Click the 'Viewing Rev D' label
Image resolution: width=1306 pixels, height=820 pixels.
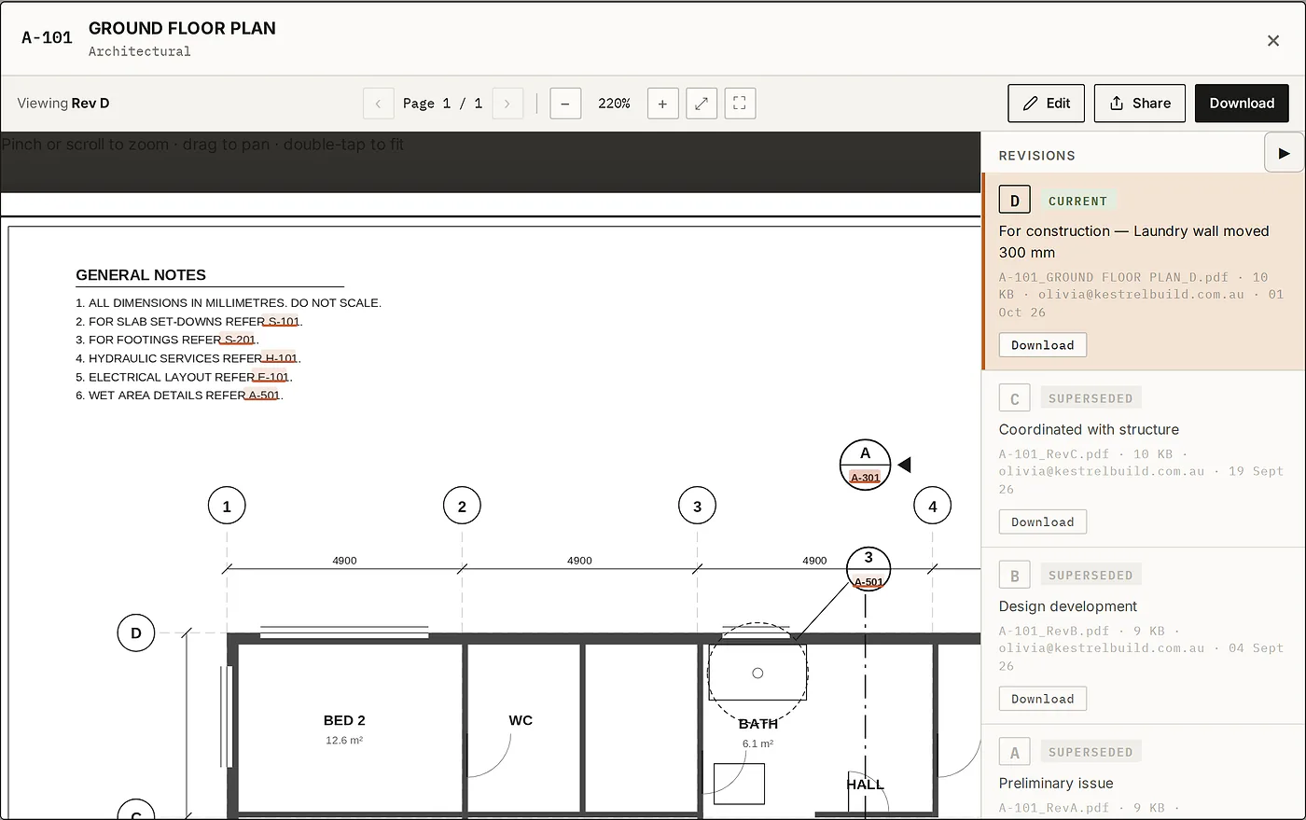[63, 104]
